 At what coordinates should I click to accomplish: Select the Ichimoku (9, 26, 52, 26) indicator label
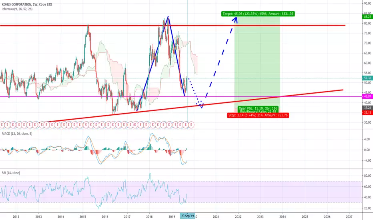(x=17, y=9)
